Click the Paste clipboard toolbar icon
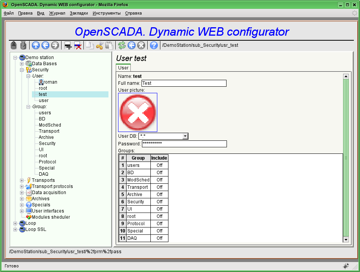The height and width of the screenshot is (272, 360). [109, 45]
